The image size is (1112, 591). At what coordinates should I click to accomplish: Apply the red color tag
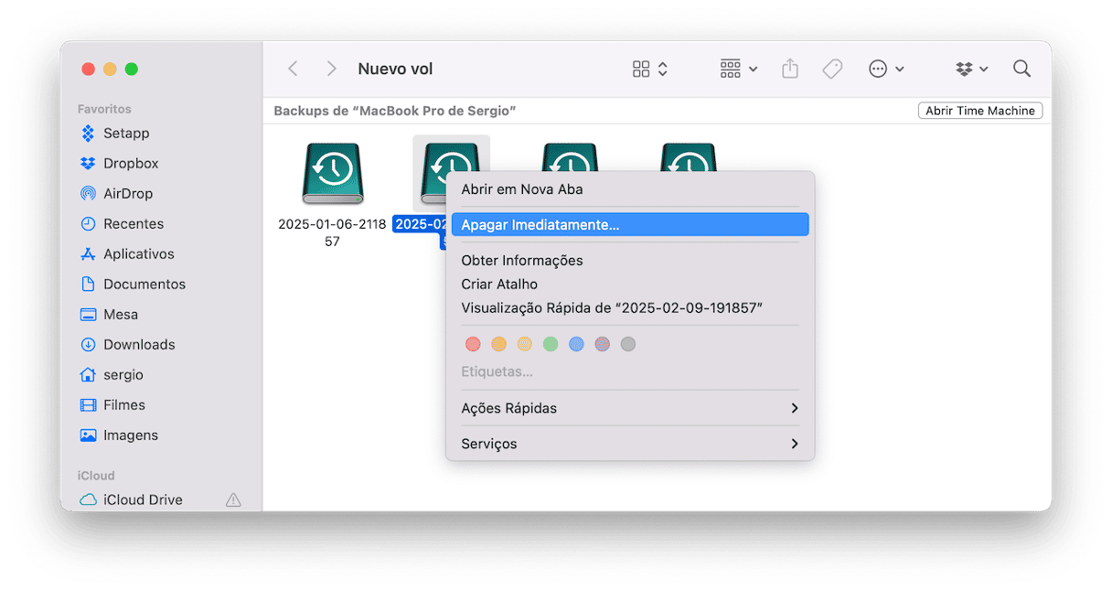[x=473, y=345]
